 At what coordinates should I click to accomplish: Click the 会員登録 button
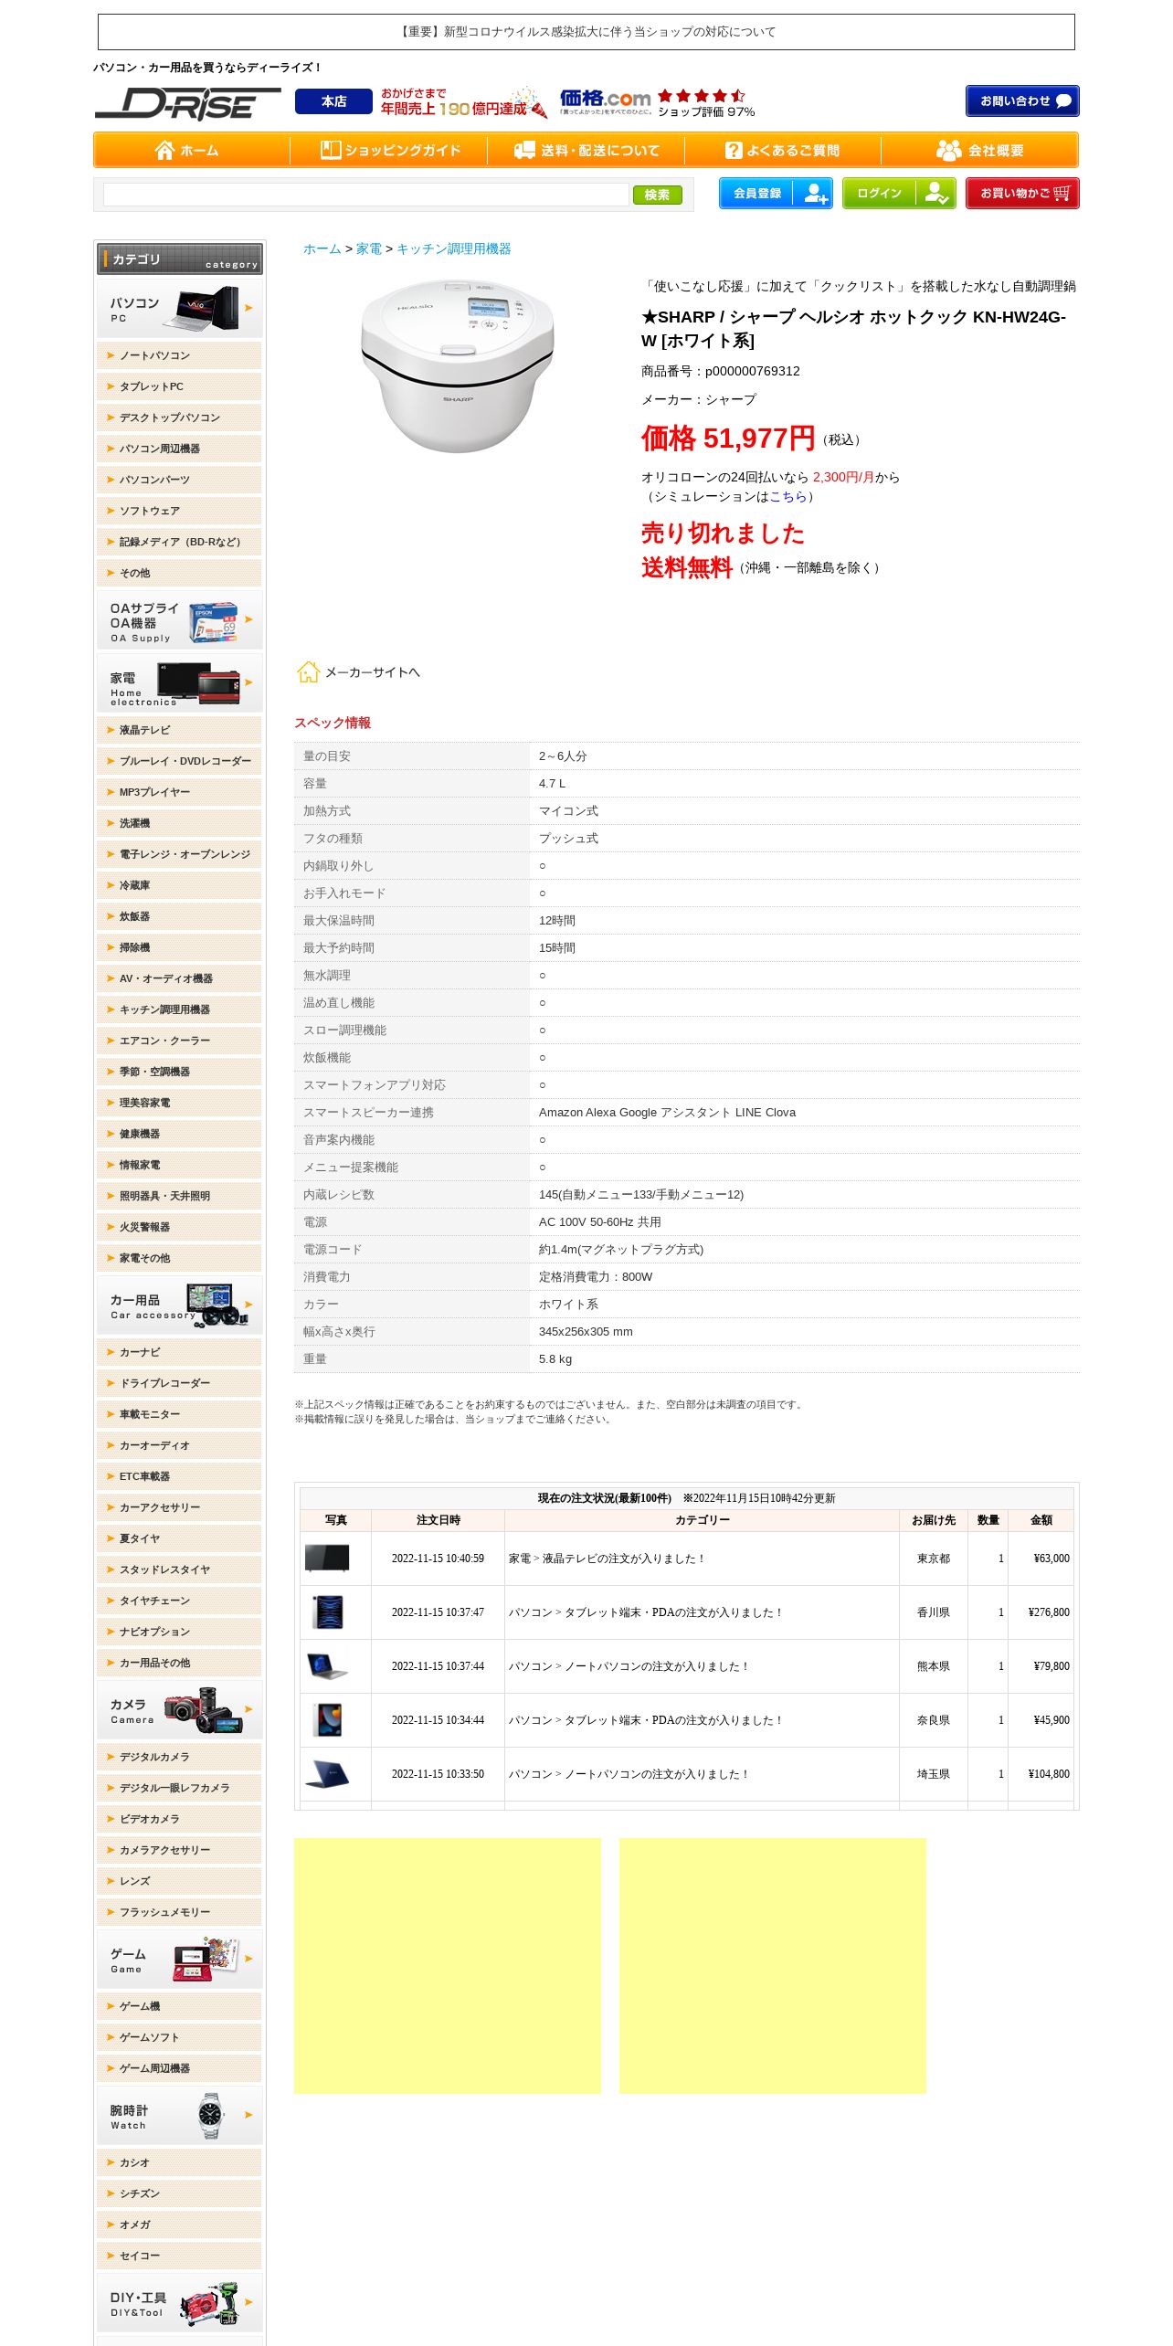click(776, 193)
